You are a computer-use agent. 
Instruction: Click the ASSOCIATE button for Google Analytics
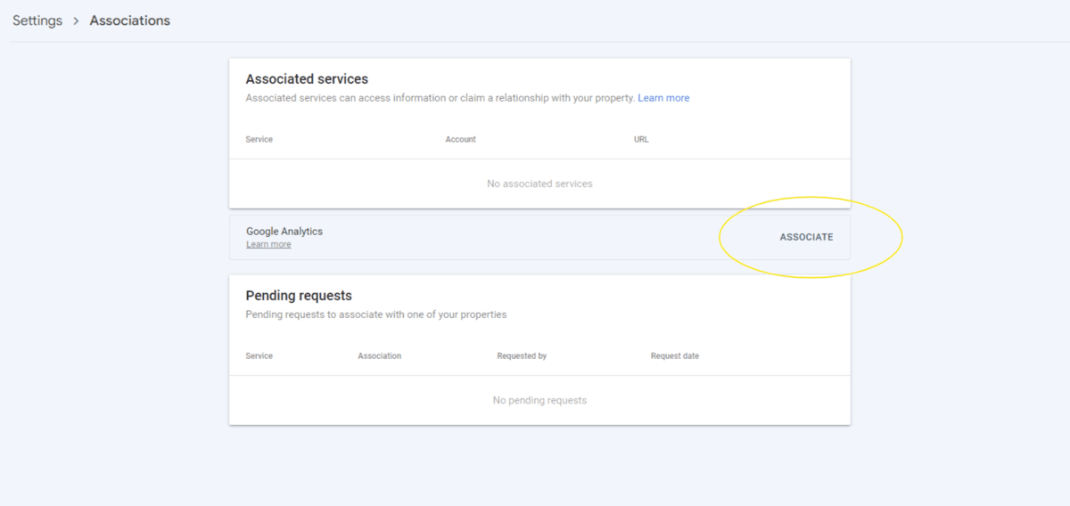[806, 237]
